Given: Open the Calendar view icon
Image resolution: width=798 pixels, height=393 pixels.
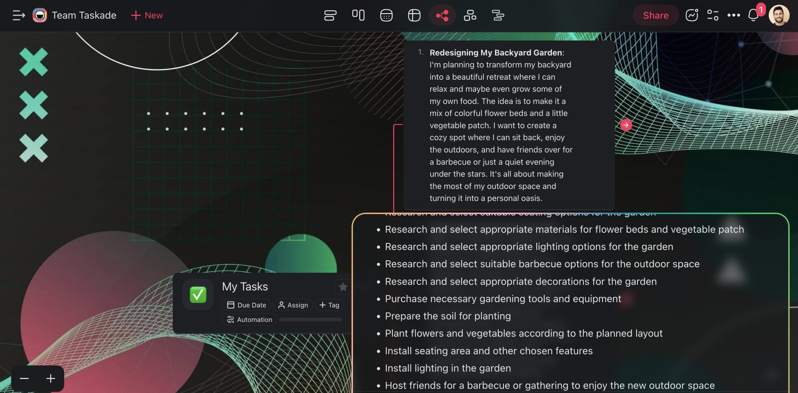Looking at the screenshot, I should coord(386,15).
